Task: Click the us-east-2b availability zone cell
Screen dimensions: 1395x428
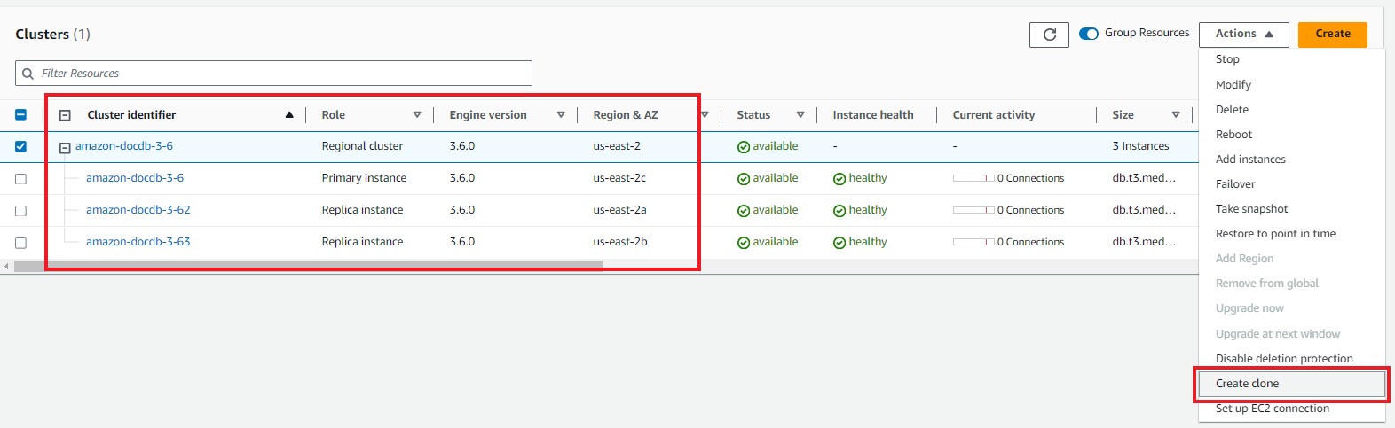Action: click(x=620, y=242)
